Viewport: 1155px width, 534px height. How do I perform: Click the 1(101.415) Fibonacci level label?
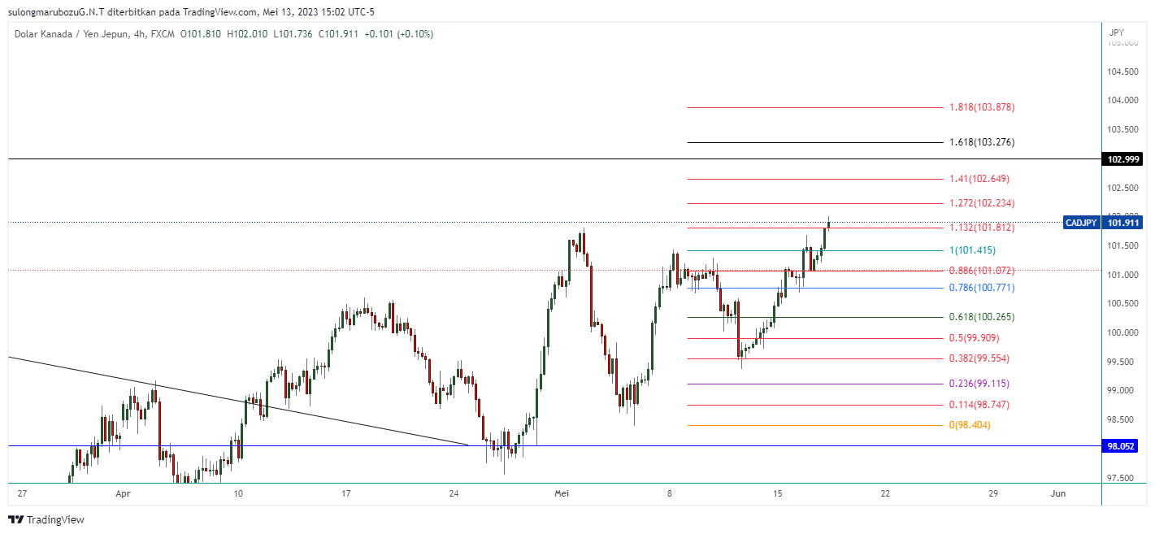971,250
